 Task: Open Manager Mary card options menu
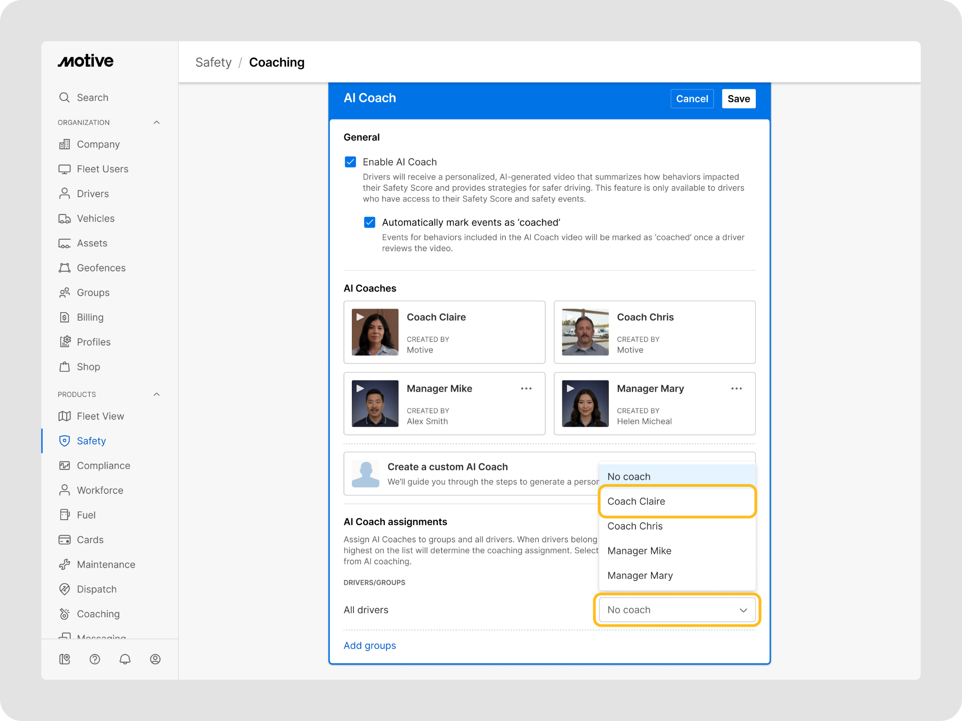[x=737, y=389]
